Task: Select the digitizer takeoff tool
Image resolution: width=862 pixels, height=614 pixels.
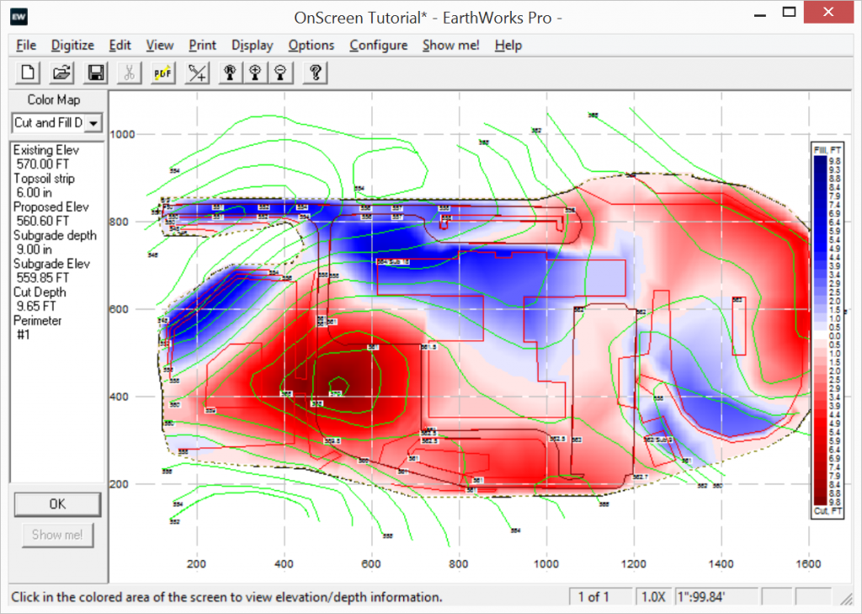Action: (x=196, y=72)
